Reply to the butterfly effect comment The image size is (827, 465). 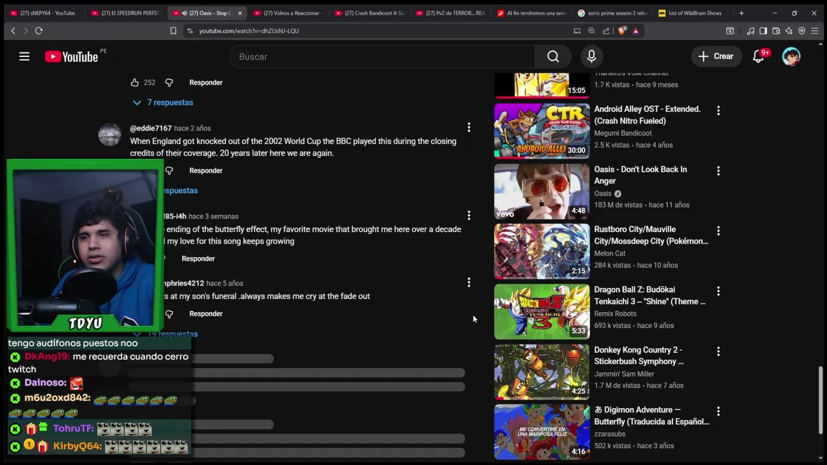(x=198, y=258)
